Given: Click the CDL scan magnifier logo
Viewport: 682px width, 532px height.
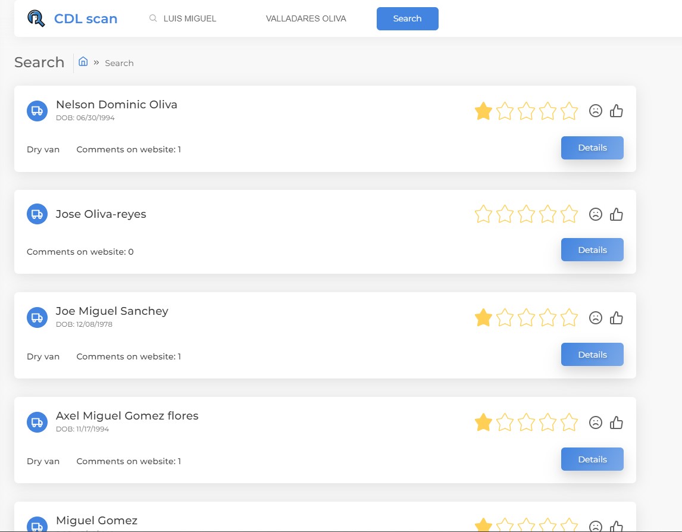Looking at the screenshot, I should click(36, 18).
